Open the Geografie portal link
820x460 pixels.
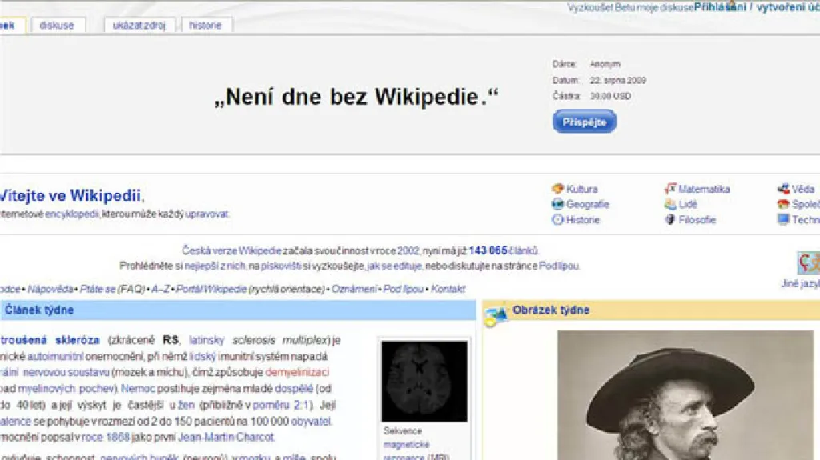[x=588, y=204]
